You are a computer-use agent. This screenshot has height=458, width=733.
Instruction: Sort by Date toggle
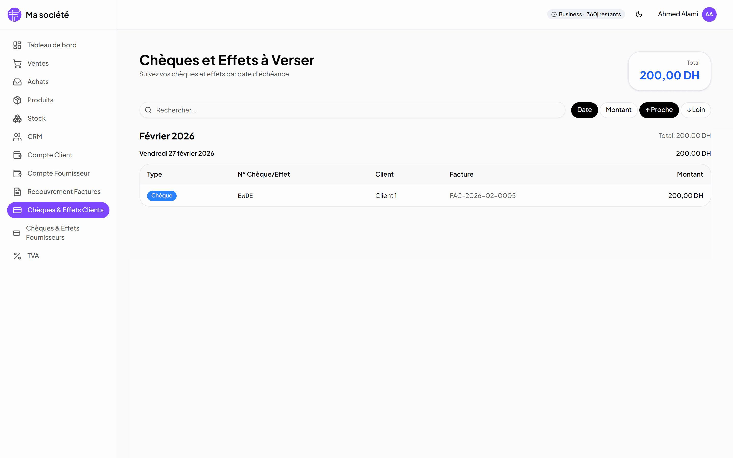pos(584,110)
